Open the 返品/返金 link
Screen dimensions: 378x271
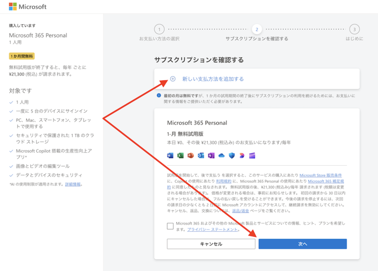(241, 211)
